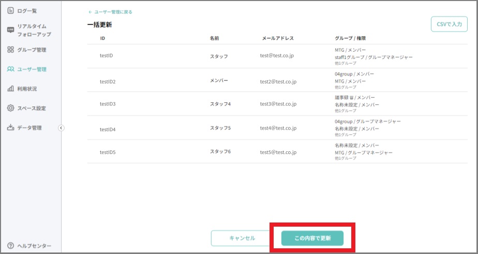478x254 pixels.
Task: Click email test3@test.co.jp
Action: [x=278, y=104]
